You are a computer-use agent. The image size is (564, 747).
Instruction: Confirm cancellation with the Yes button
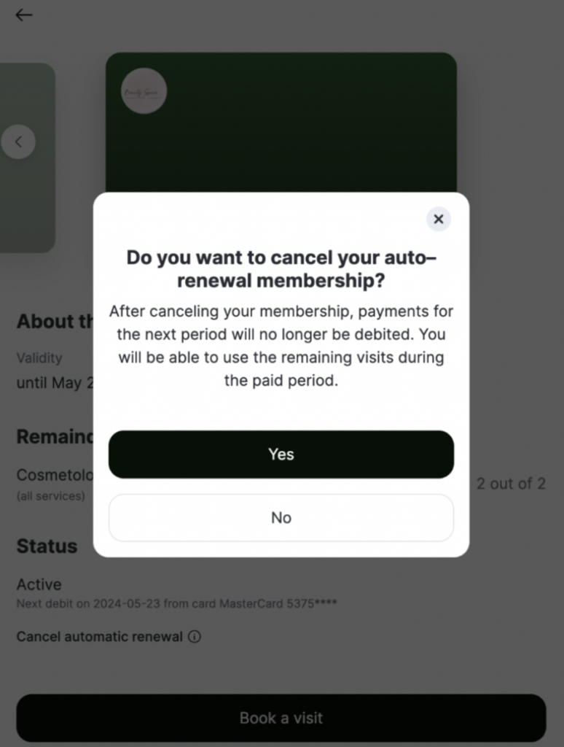click(281, 454)
